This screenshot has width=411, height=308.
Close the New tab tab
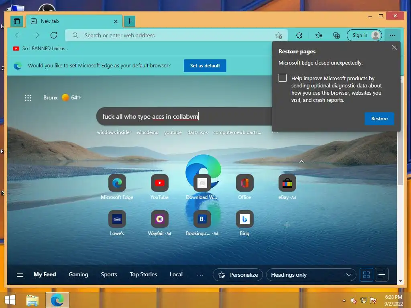pos(116,22)
